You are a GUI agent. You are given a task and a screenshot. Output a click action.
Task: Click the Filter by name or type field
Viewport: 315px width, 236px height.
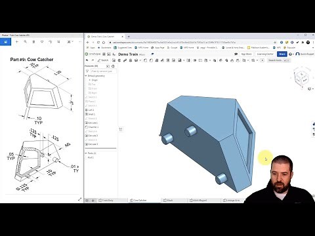[103, 71]
